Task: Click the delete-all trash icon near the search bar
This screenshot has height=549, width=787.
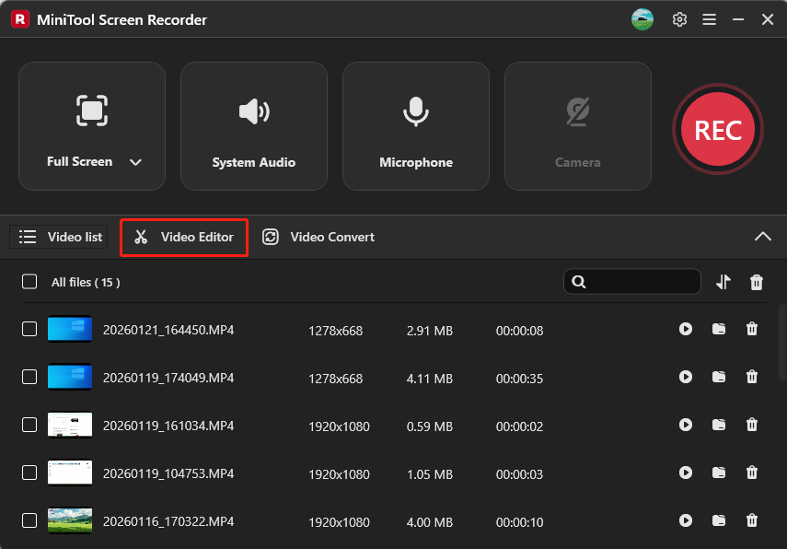Action: point(756,282)
